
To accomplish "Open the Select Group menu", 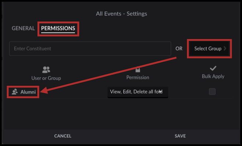I will coord(209,49).
